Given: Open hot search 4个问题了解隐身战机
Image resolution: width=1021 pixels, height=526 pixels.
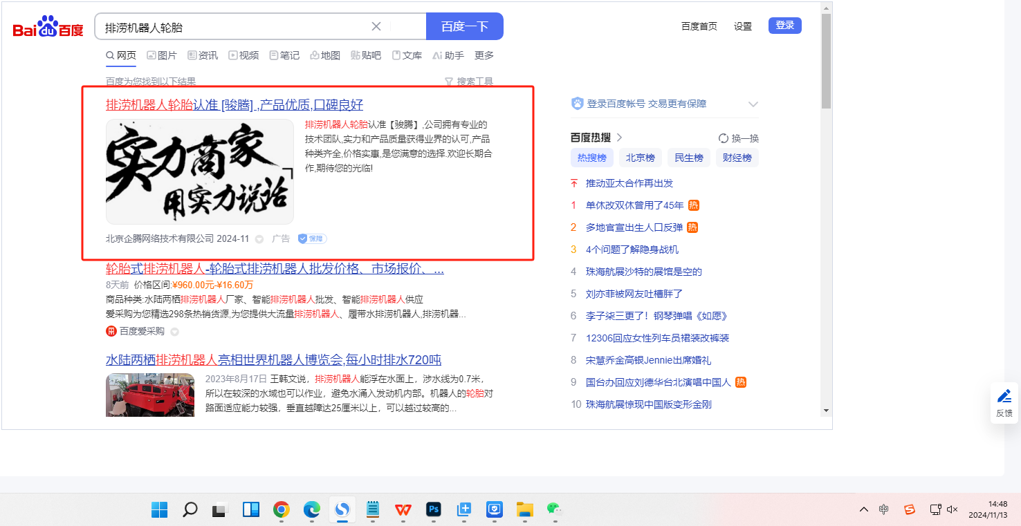Looking at the screenshot, I should click(x=632, y=250).
